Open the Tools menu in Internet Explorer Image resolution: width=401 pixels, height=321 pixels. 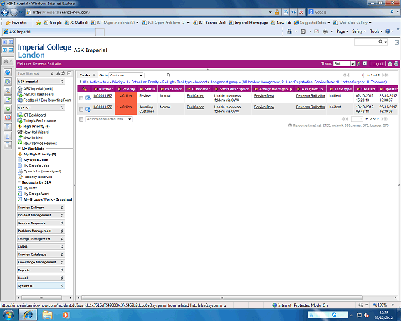pyautogui.click(x=375, y=31)
